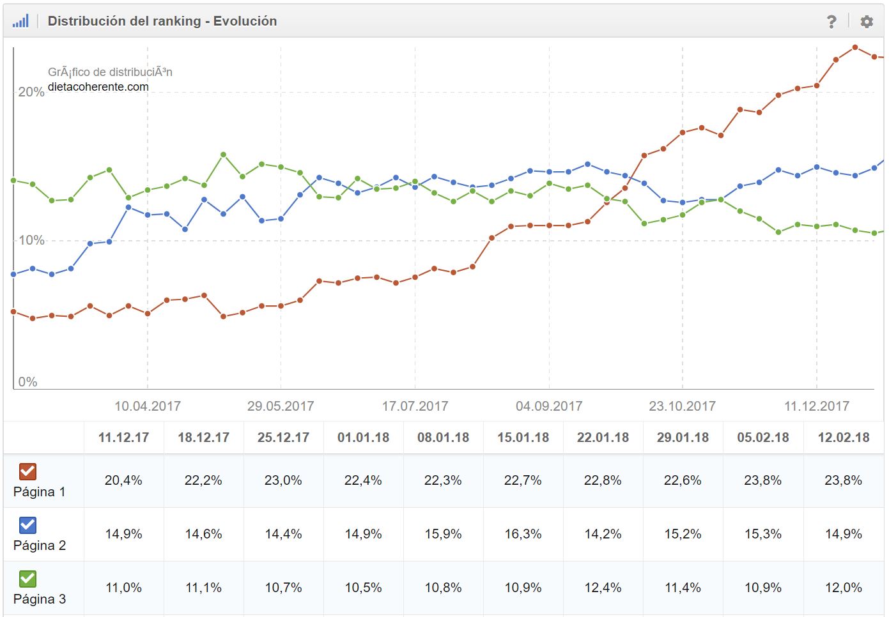
Task: Select the 11.12.17 column header
Action: click(123, 438)
